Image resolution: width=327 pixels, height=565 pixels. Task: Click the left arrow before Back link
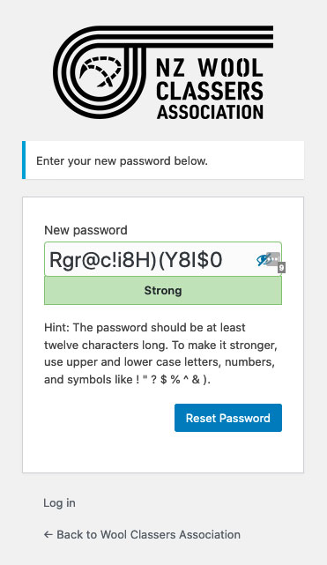tap(48, 535)
